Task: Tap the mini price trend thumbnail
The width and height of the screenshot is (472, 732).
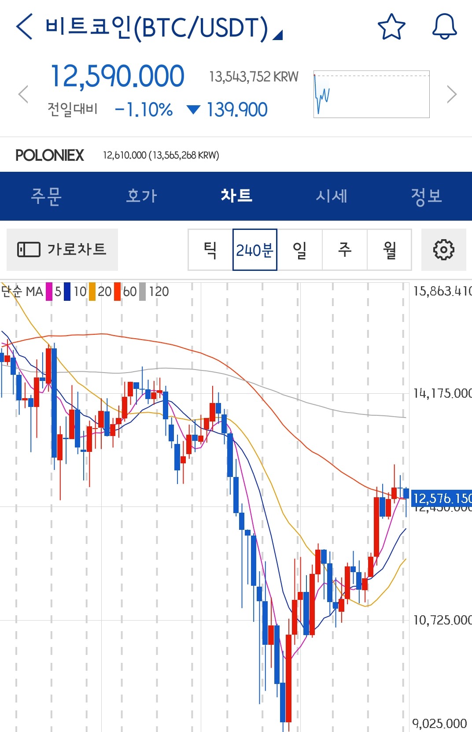Action: pyautogui.click(x=371, y=94)
